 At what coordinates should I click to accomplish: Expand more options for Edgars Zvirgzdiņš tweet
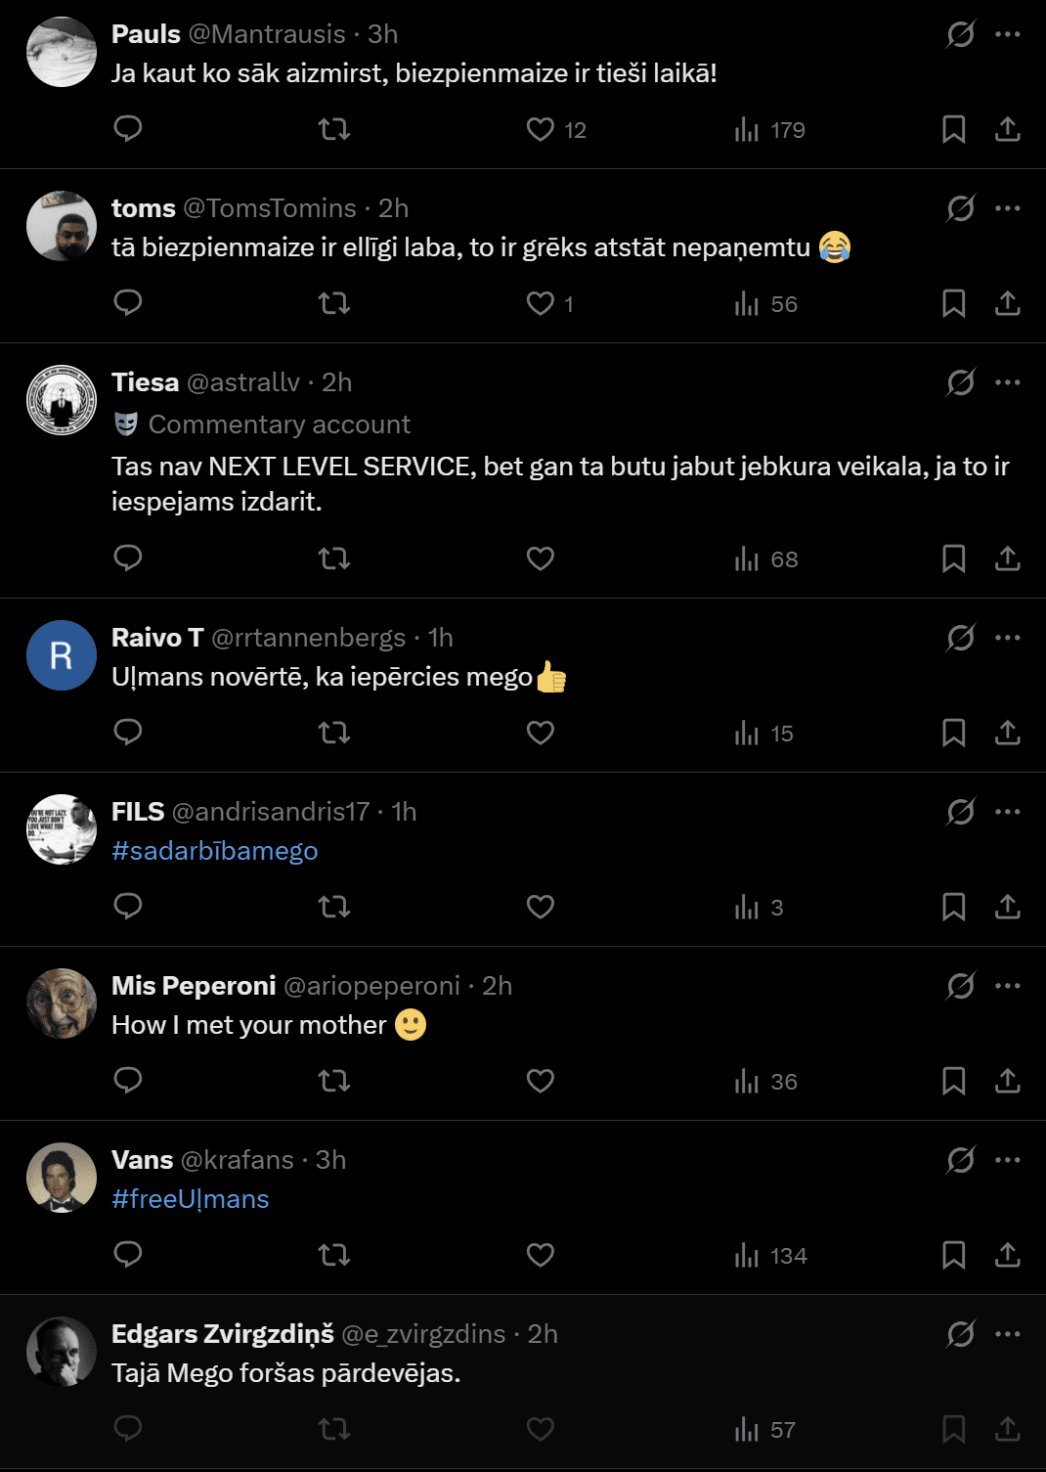(x=1007, y=1334)
